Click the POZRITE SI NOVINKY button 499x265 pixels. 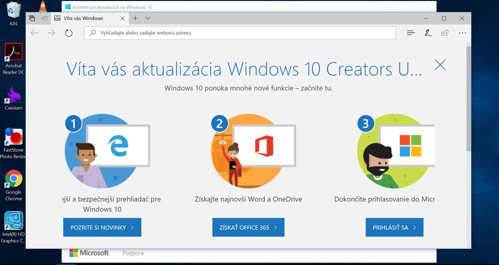pos(102,227)
